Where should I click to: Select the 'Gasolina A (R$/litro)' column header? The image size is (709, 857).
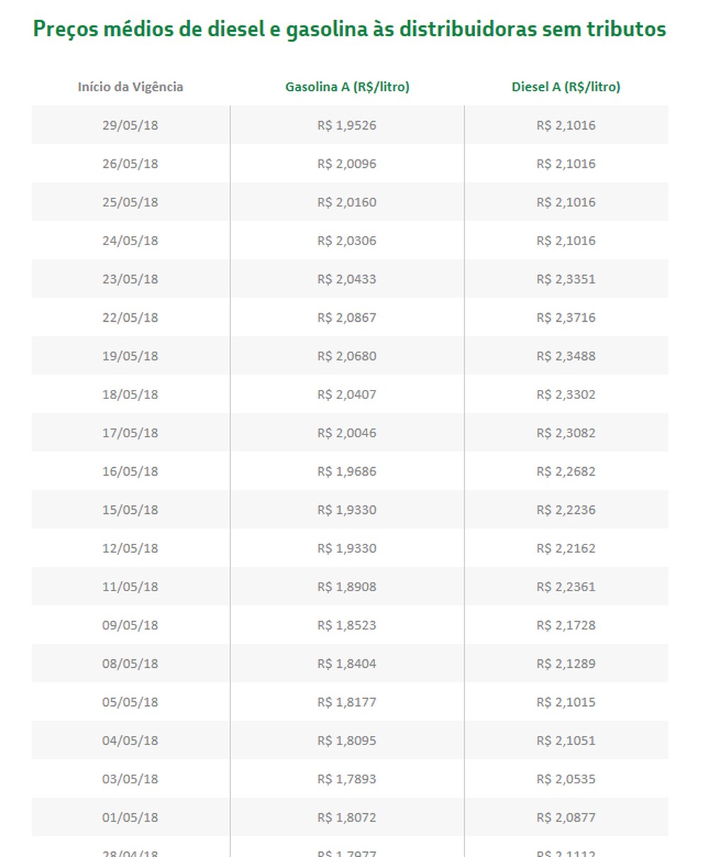(x=347, y=87)
